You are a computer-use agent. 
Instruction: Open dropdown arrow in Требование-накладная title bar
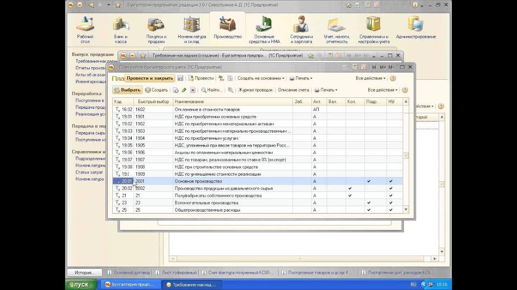click(132, 56)
